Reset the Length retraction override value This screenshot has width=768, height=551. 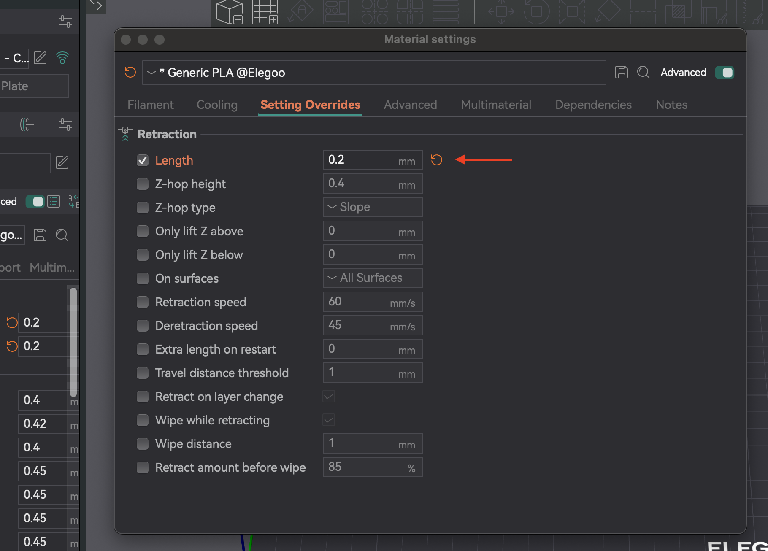coord(436,160)
